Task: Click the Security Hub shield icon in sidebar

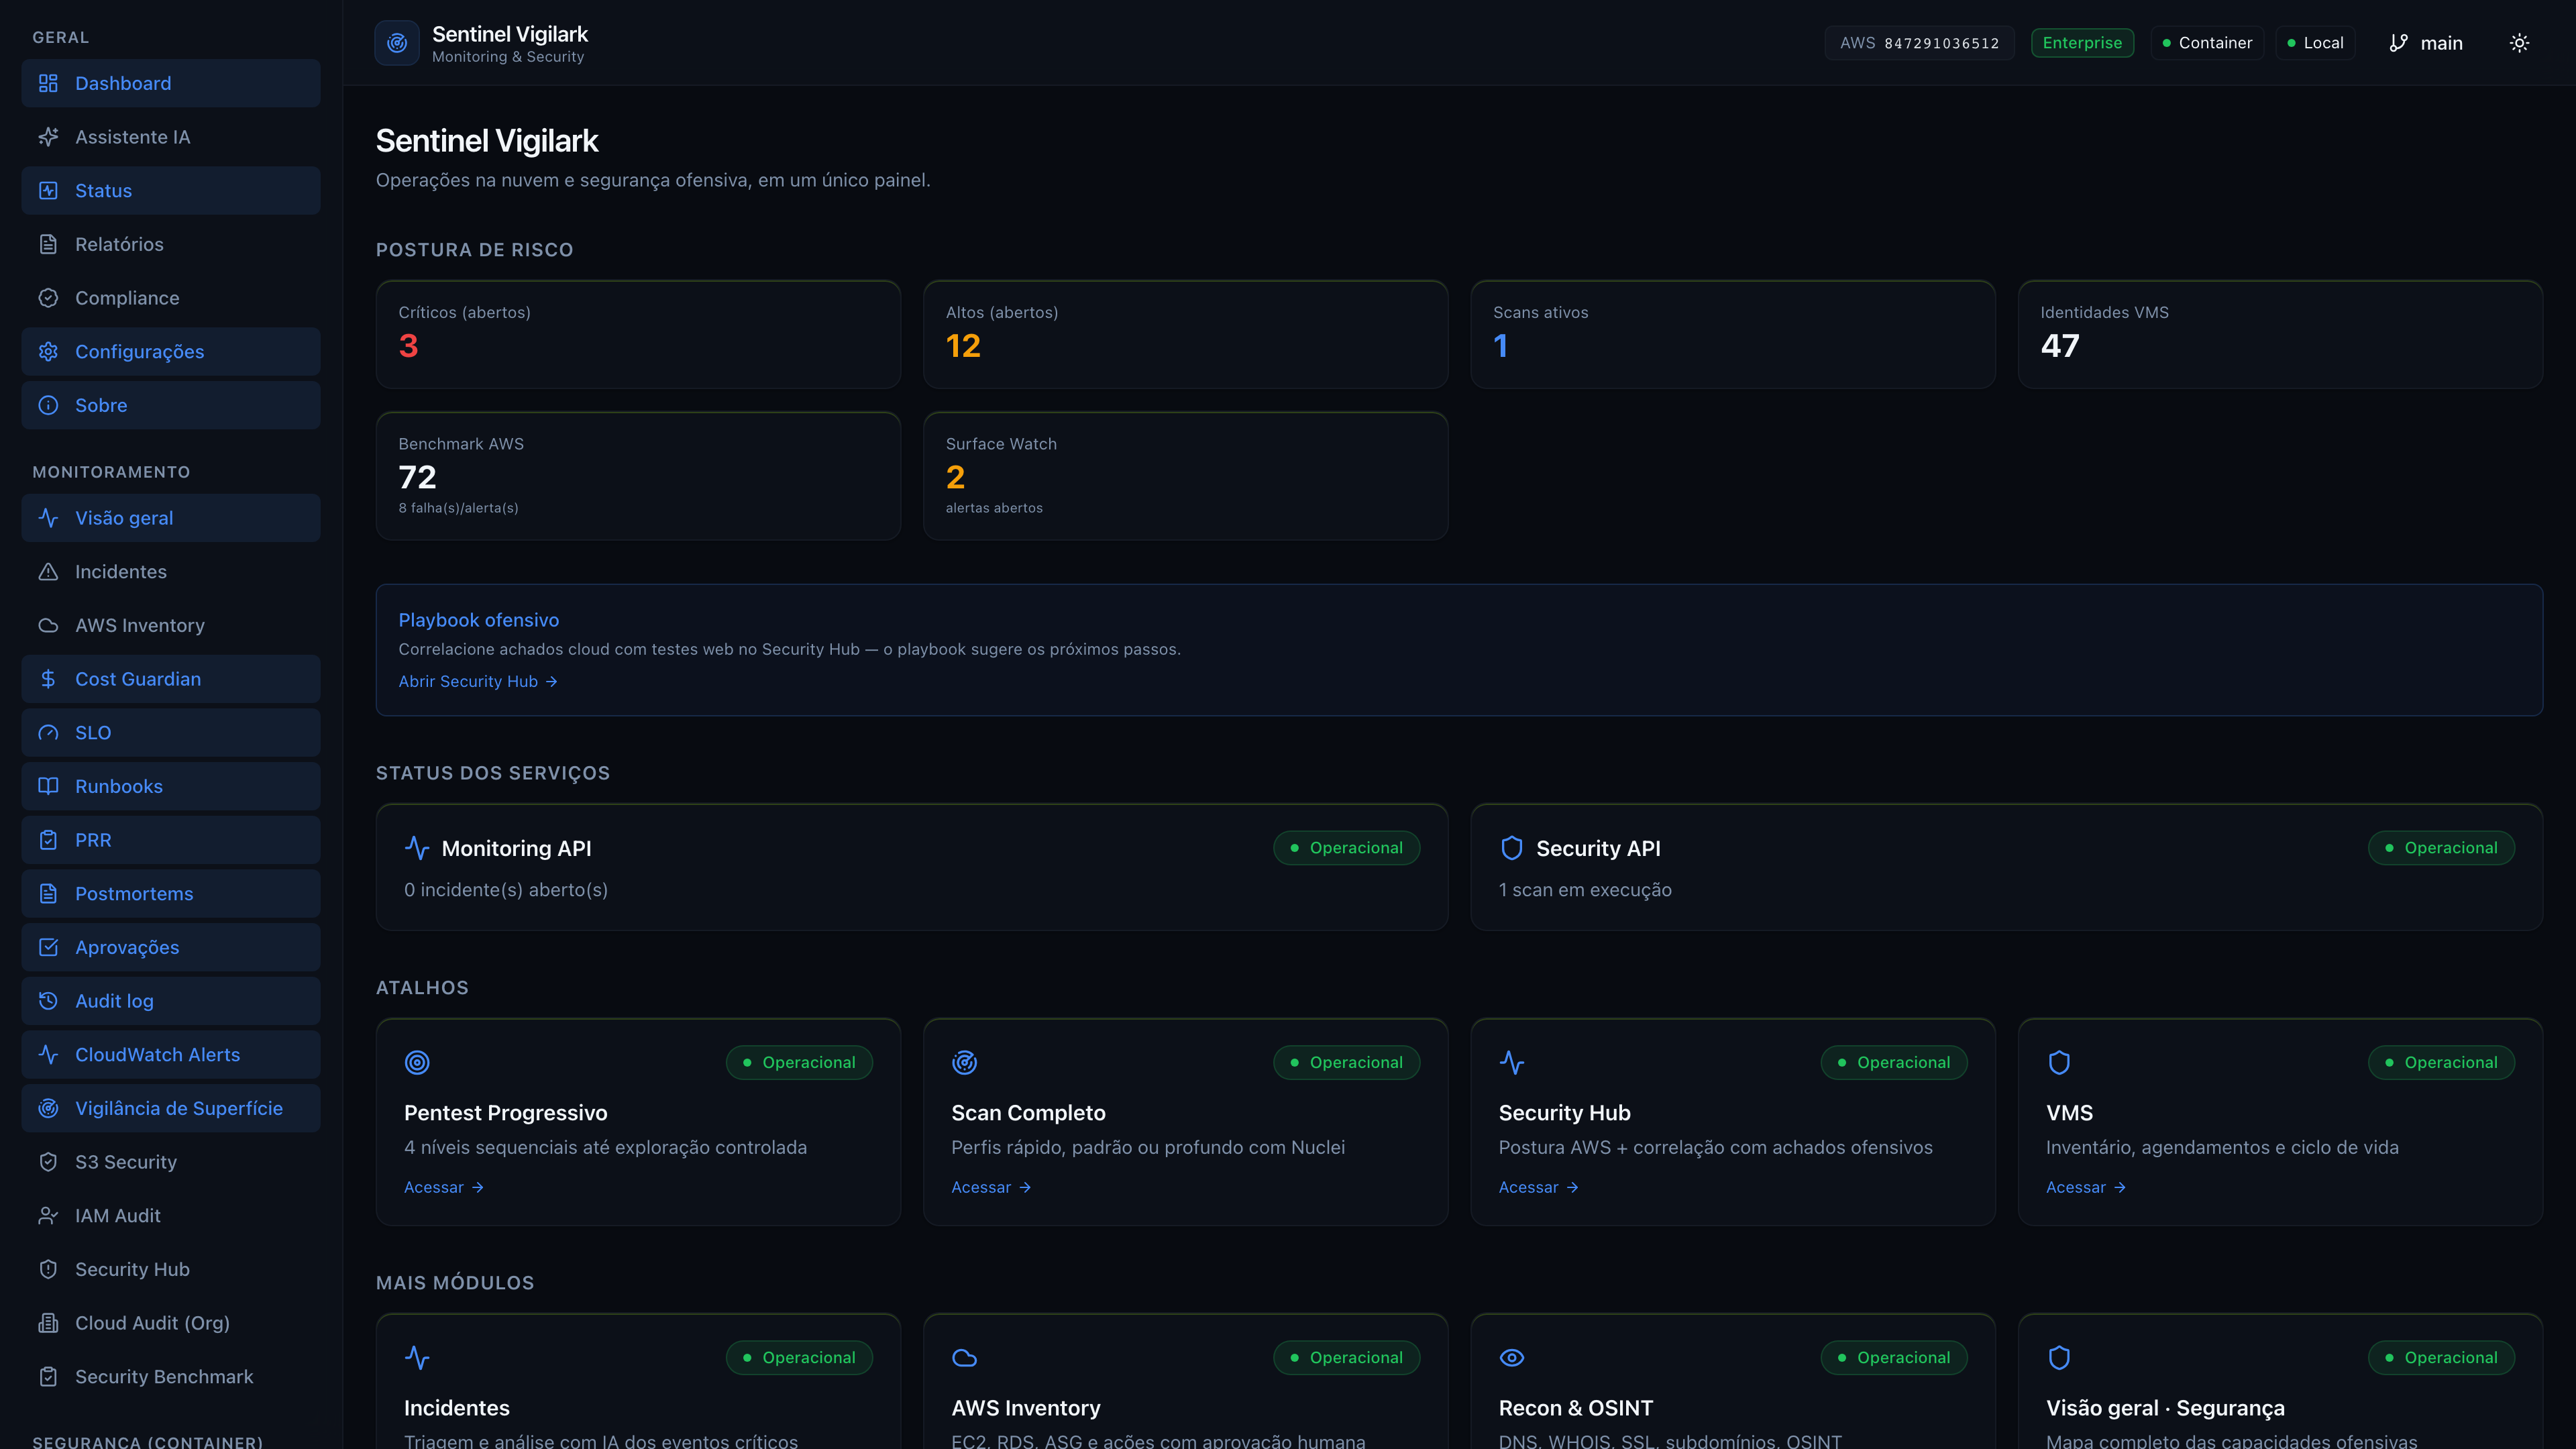Action: 48,1269
